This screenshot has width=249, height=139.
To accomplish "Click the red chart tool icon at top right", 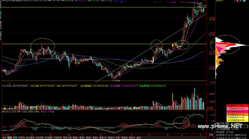I will tap(238, 1).
